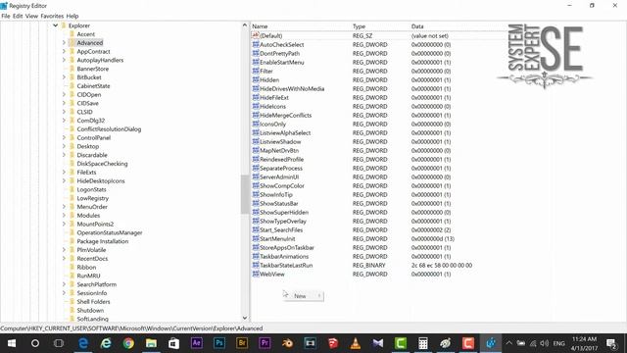Choose New in the context menu
627x353 pixels.
click(x=303, y=296)
